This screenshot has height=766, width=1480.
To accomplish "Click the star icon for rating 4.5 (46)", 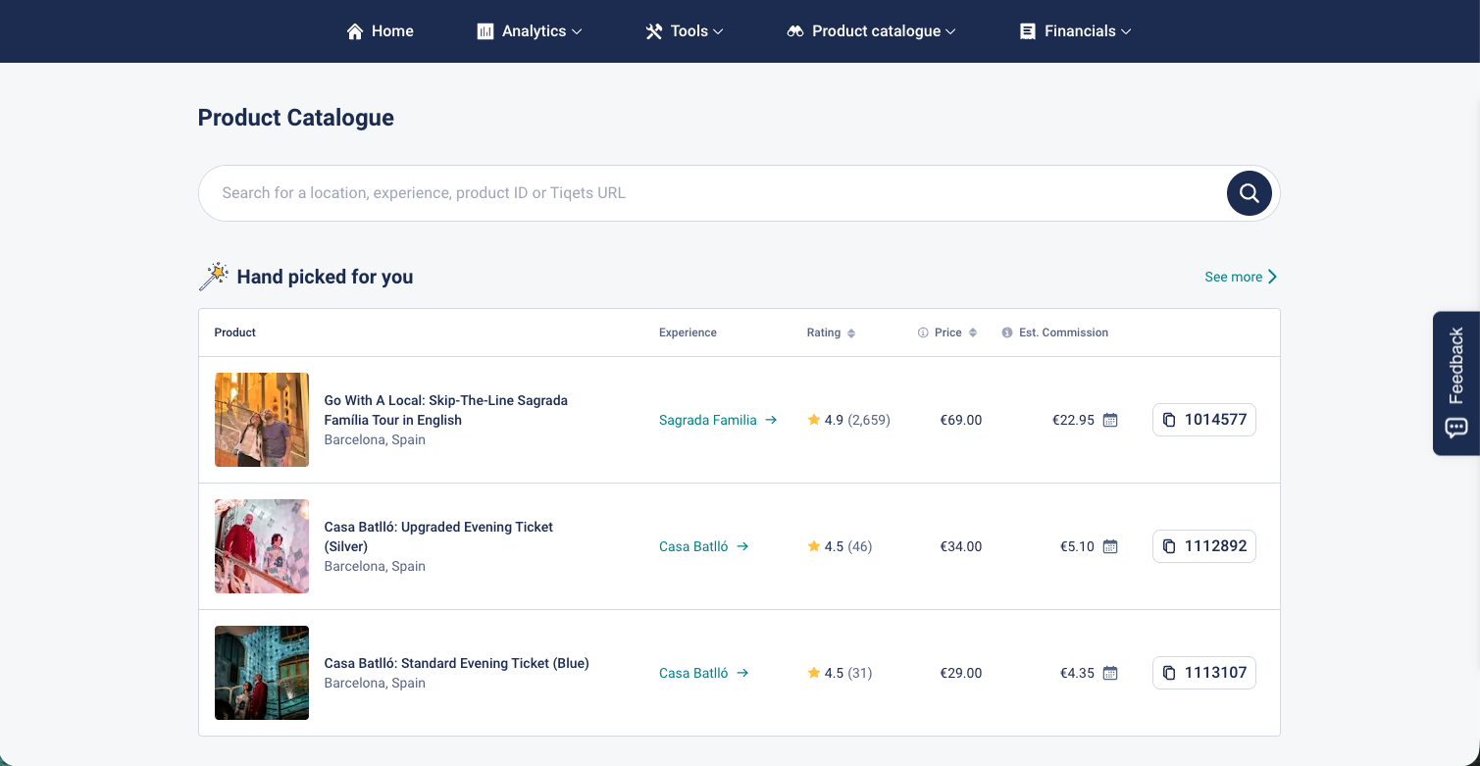I will click(x=814, y=546).
